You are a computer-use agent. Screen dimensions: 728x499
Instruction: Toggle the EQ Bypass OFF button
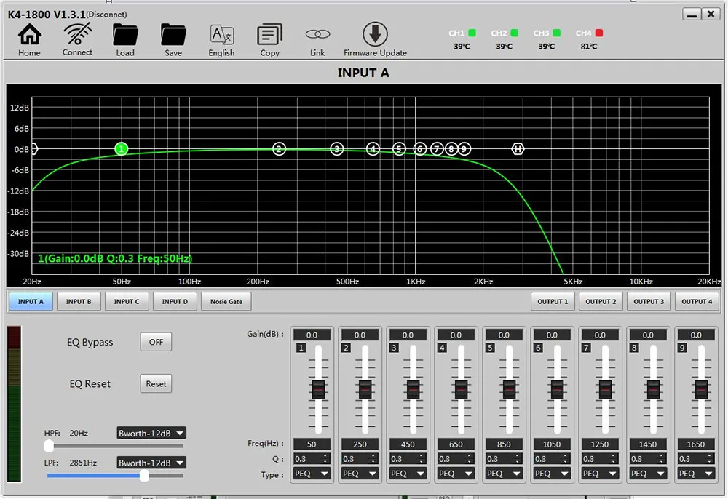[156, 342]
